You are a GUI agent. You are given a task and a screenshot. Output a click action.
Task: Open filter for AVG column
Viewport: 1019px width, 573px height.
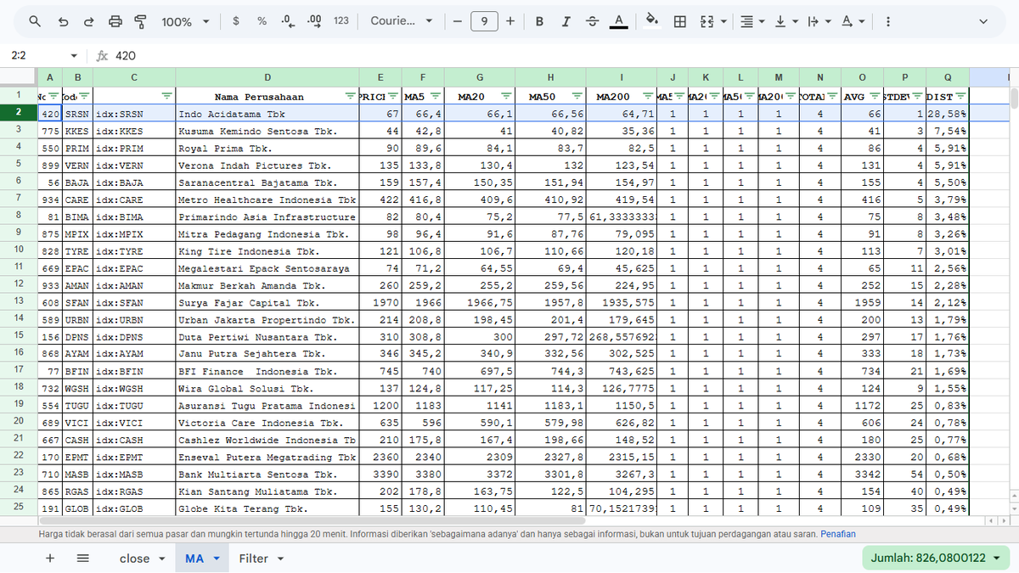(x=874, y=96)
